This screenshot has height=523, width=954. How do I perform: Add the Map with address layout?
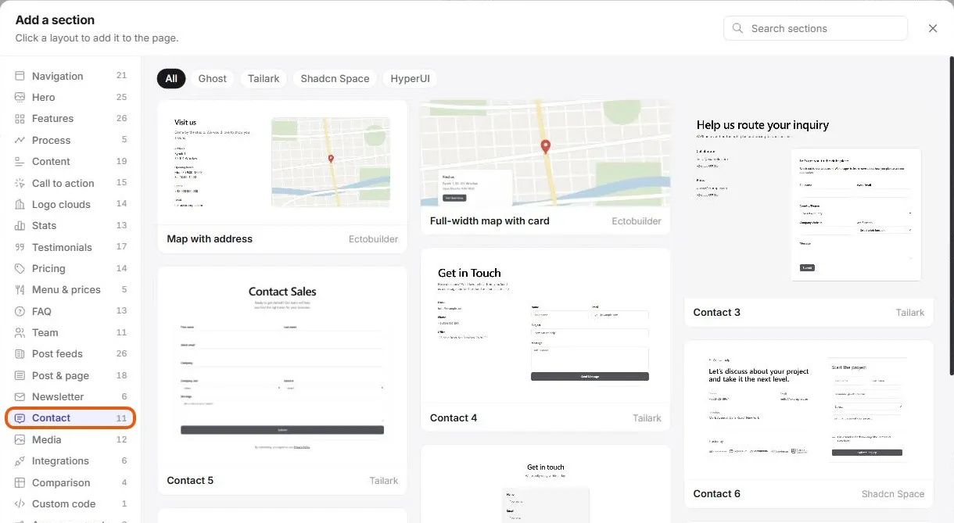(282, 177)
